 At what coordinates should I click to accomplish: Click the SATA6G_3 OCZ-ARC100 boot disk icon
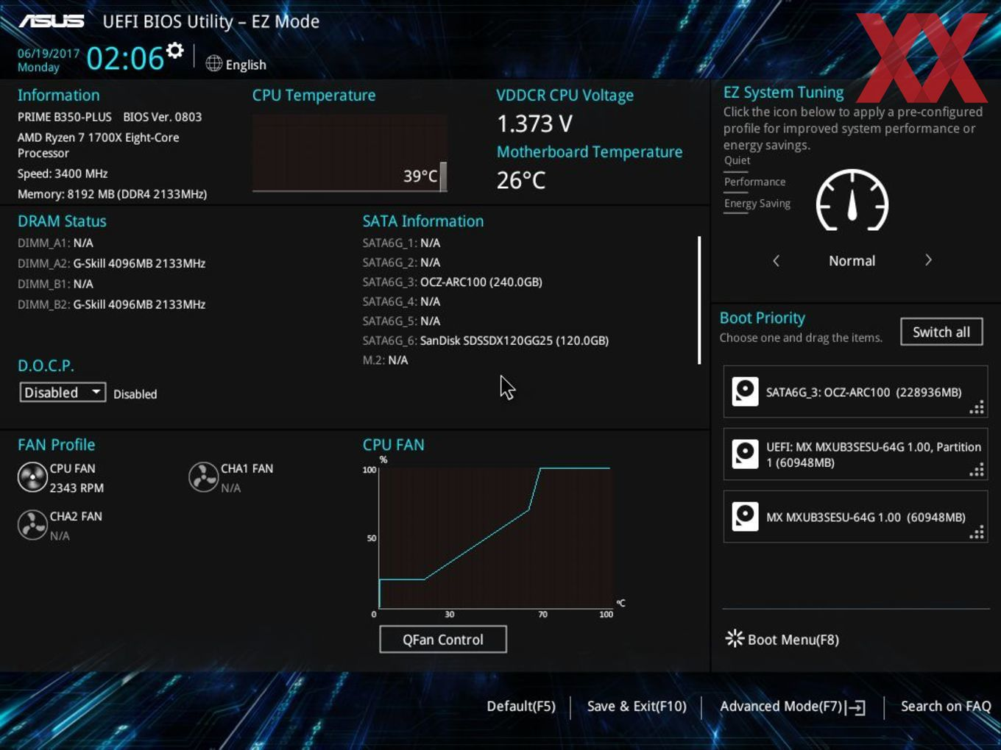[x=745, y=391]
